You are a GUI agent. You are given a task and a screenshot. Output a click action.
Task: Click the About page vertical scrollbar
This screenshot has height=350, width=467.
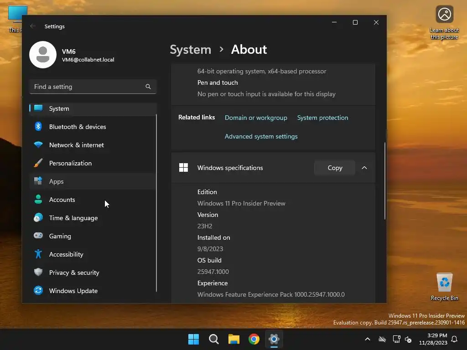(x=385, y=180)
